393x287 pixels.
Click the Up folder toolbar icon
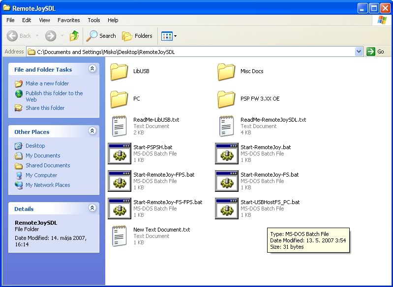[x=74, y=36]
